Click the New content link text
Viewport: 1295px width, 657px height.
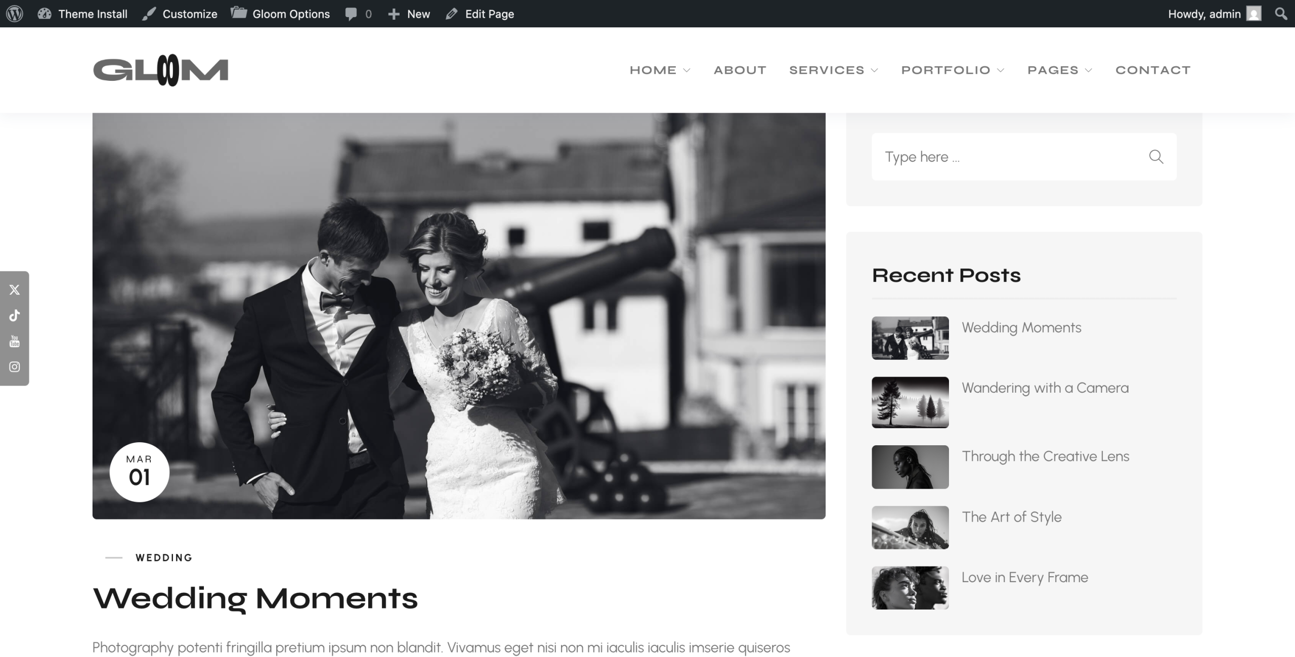click(x=419, y=14)
